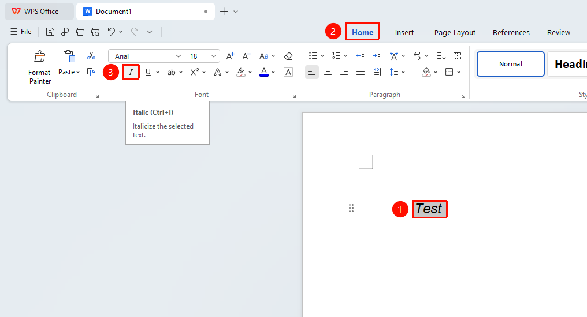This screenshot has width=587, height=317.
Task: Toggle Italic formatting button
Action: point(131,72)
